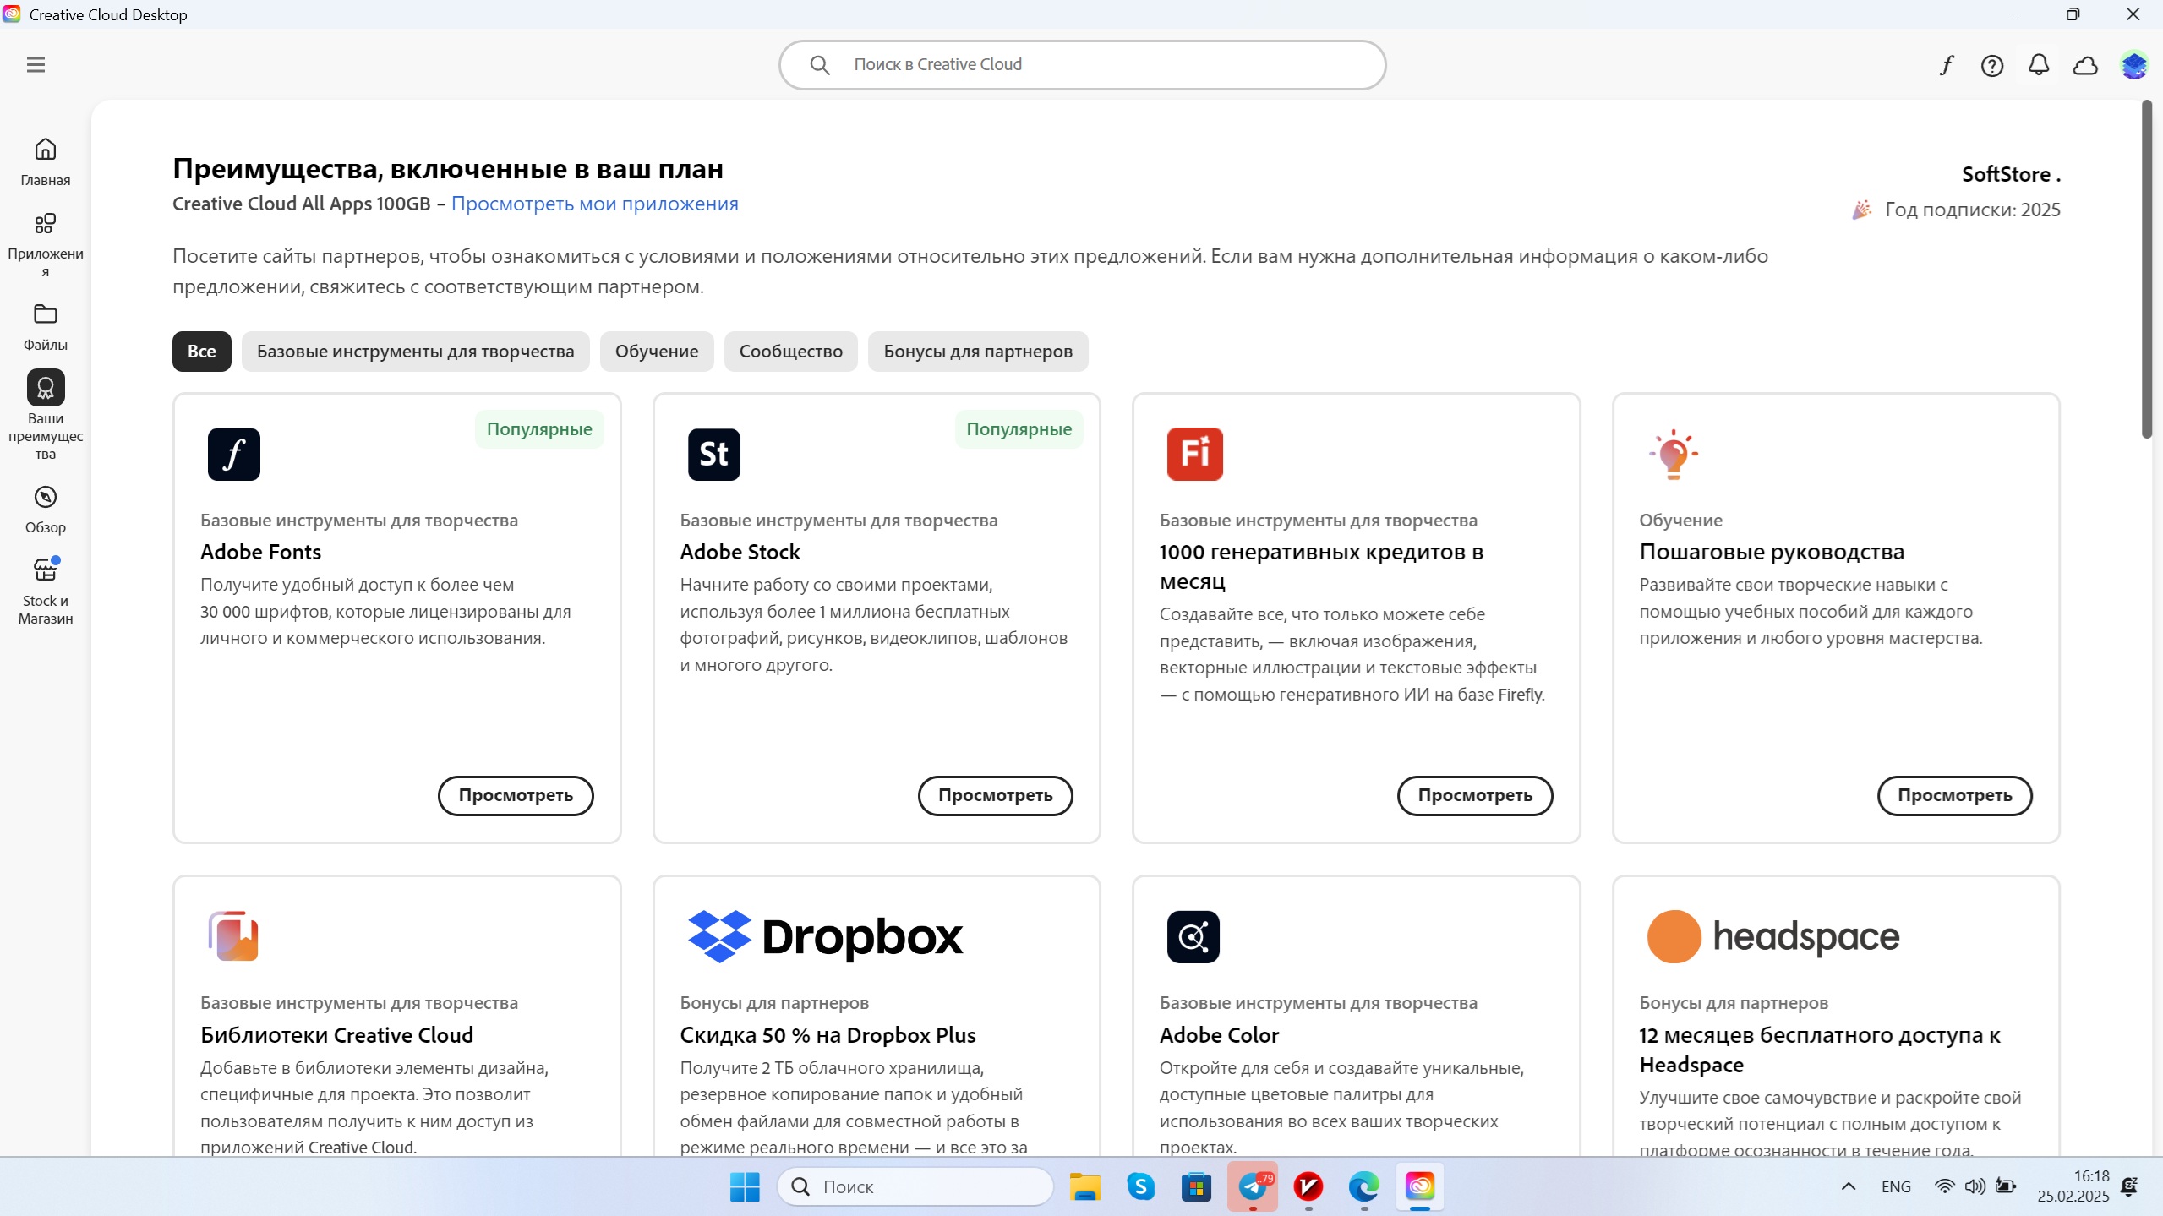Viewport: 2163px width, 1216px height.
Task: Show notifications bell panel
Action: pyautogui.click(x=2039, y=65)
